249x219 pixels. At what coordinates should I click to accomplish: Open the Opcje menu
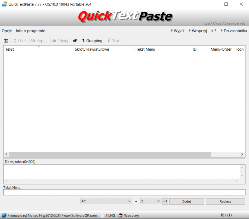click(x=7, y=31)
